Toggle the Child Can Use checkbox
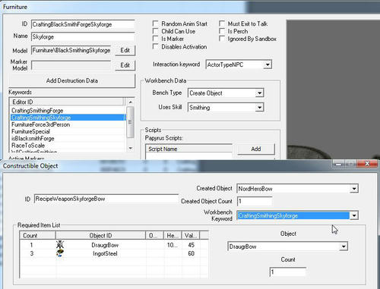The width and height of the screenshot is (380, 289). pos(156,31)
